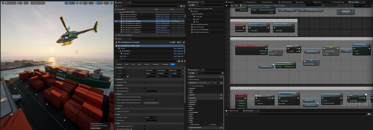
Task: Click the Add button in Details panel
Action: [172, 42]
